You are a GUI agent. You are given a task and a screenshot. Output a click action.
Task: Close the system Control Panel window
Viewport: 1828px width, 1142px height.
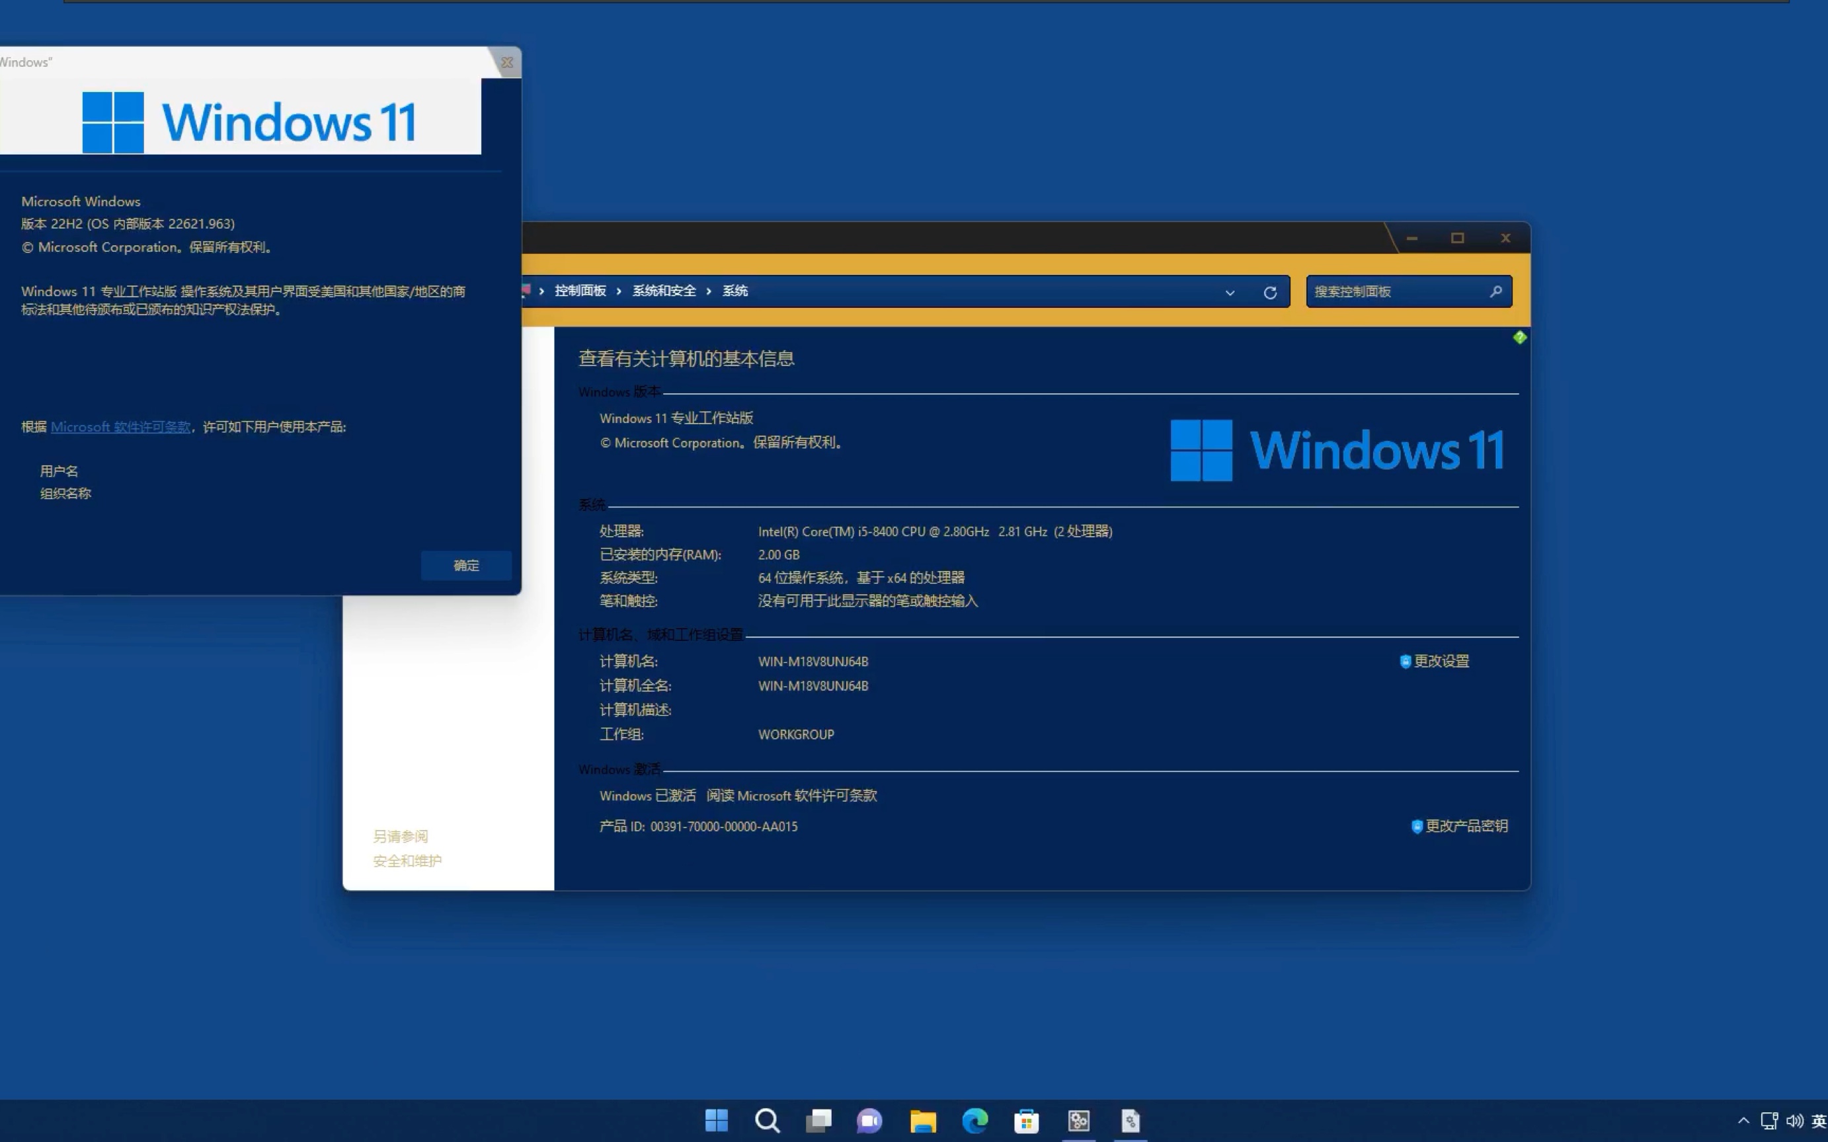coord(1505,238)
